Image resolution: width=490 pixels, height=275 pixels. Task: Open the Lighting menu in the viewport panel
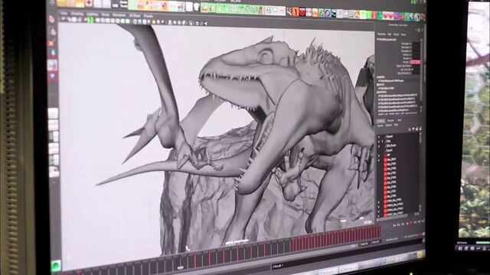[x=92, y=14]
